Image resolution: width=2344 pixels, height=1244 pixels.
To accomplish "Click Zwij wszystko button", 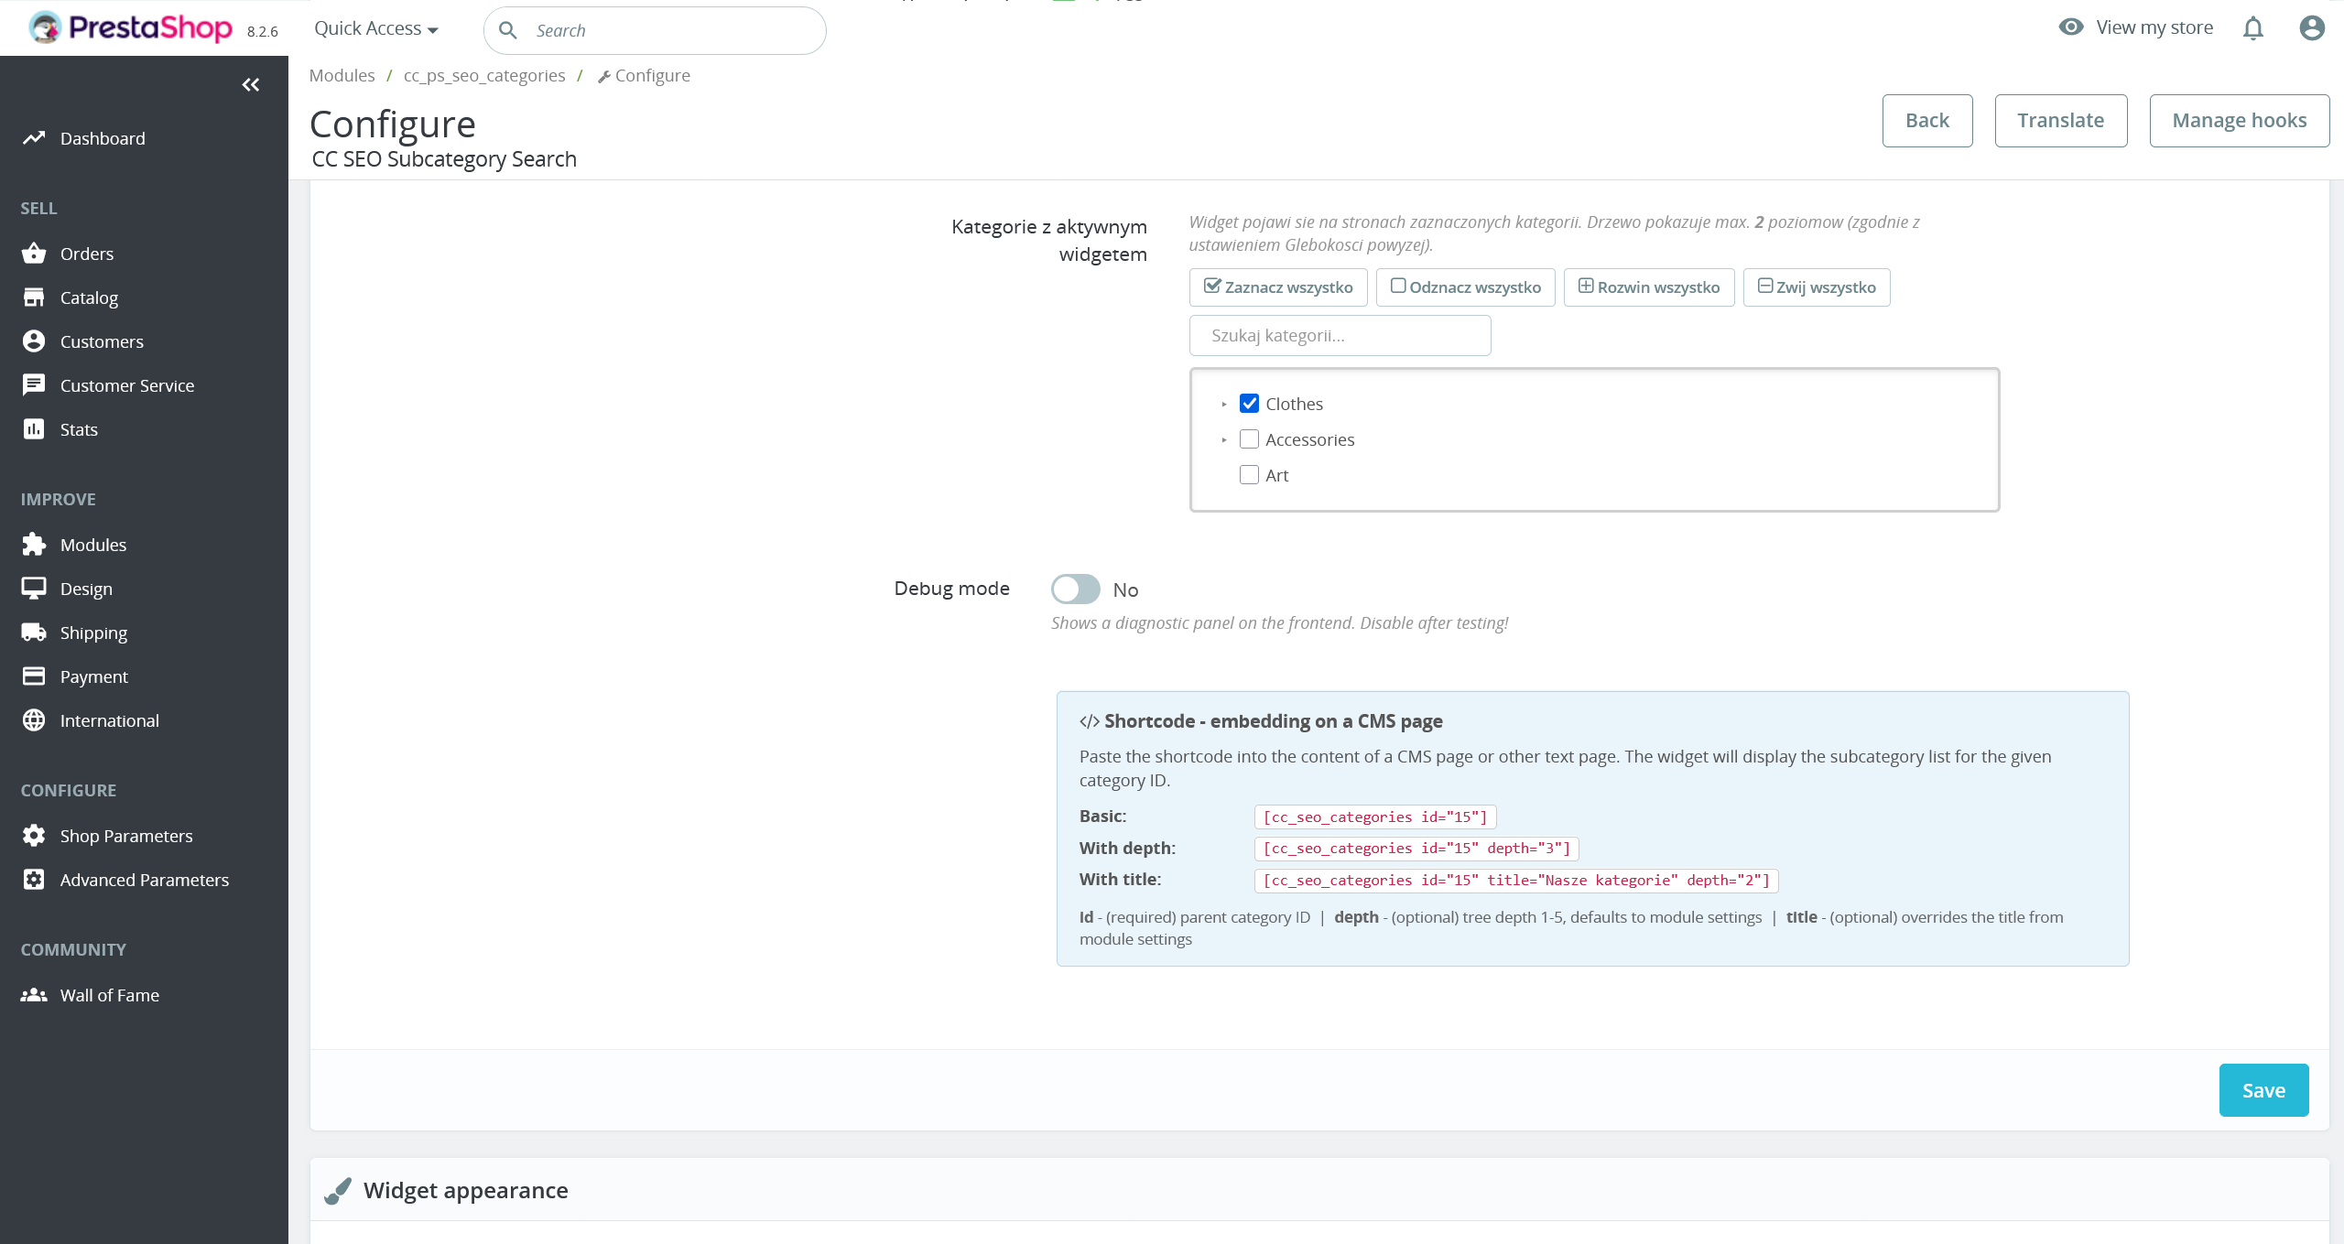I will click(x=1817, y=287).
